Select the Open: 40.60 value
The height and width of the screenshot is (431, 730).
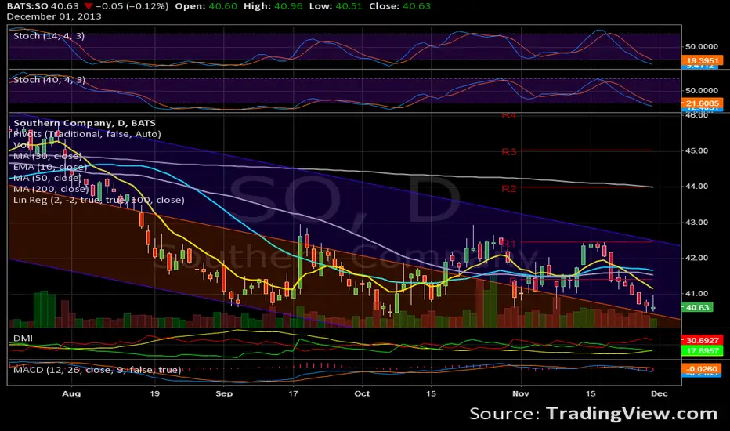206,6
